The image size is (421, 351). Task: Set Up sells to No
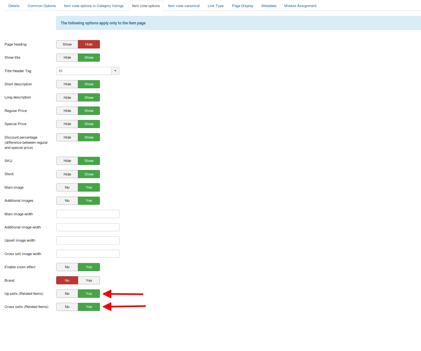(67, 294)
